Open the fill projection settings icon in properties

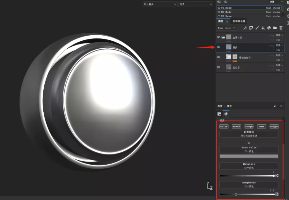click(x=219, y=114)
